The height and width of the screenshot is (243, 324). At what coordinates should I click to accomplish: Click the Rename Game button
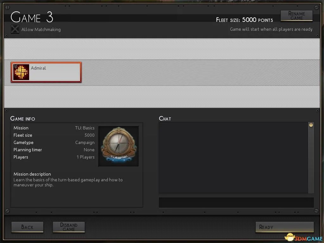[296, 16]
